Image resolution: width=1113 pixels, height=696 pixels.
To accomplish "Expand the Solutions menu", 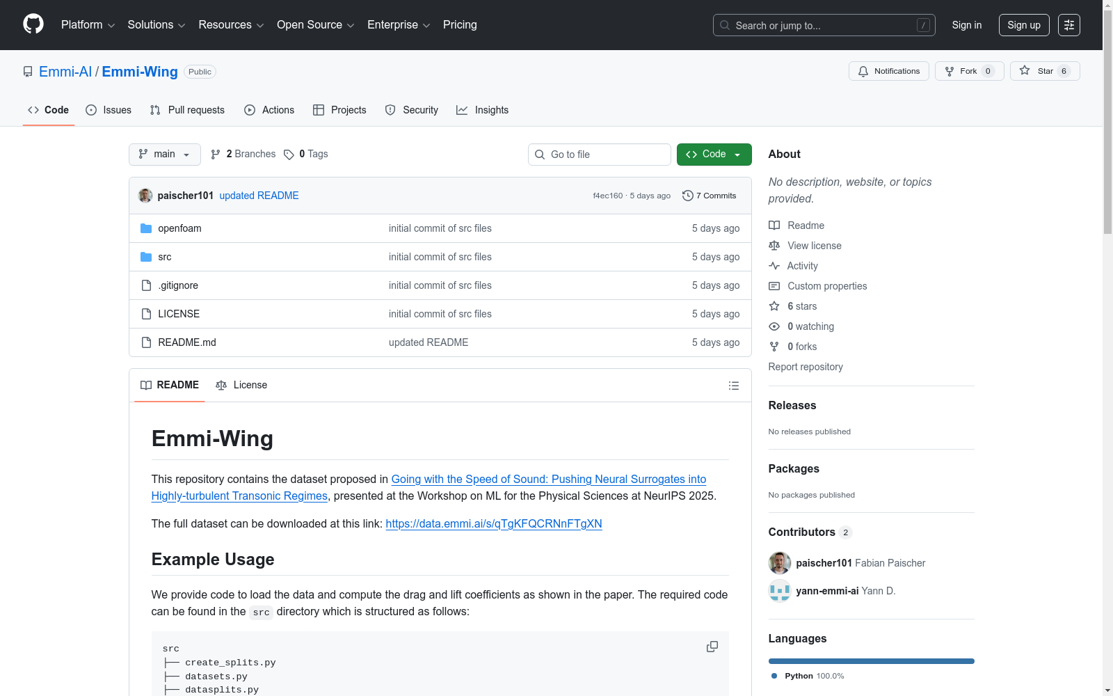I will 157,25.
